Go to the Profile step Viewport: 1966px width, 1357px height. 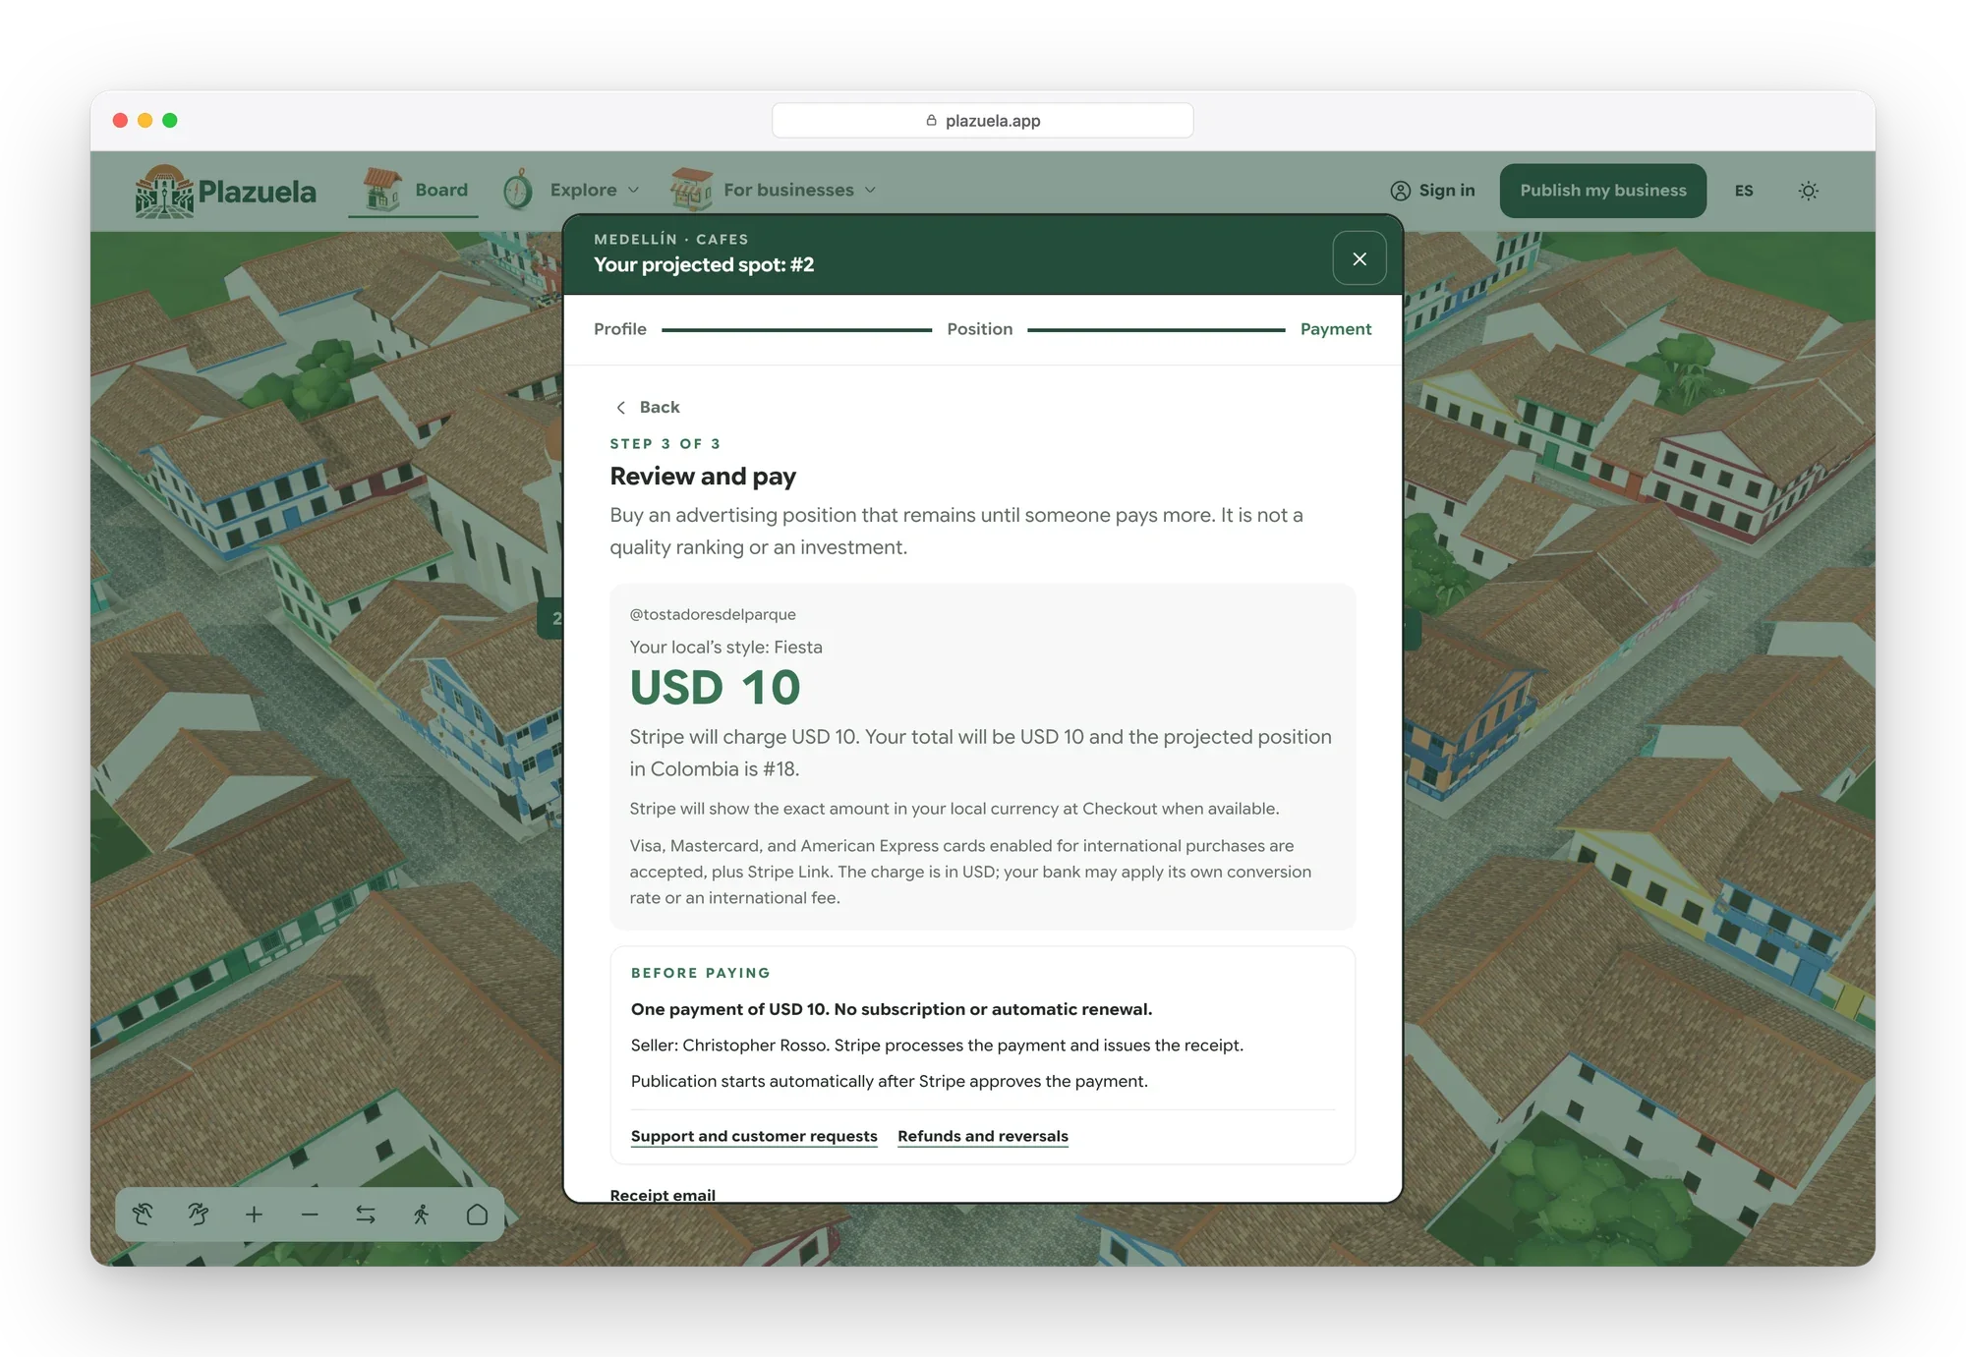tap(620, 329)
